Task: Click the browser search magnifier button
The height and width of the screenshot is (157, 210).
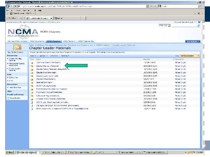Action: click(200, 6)
